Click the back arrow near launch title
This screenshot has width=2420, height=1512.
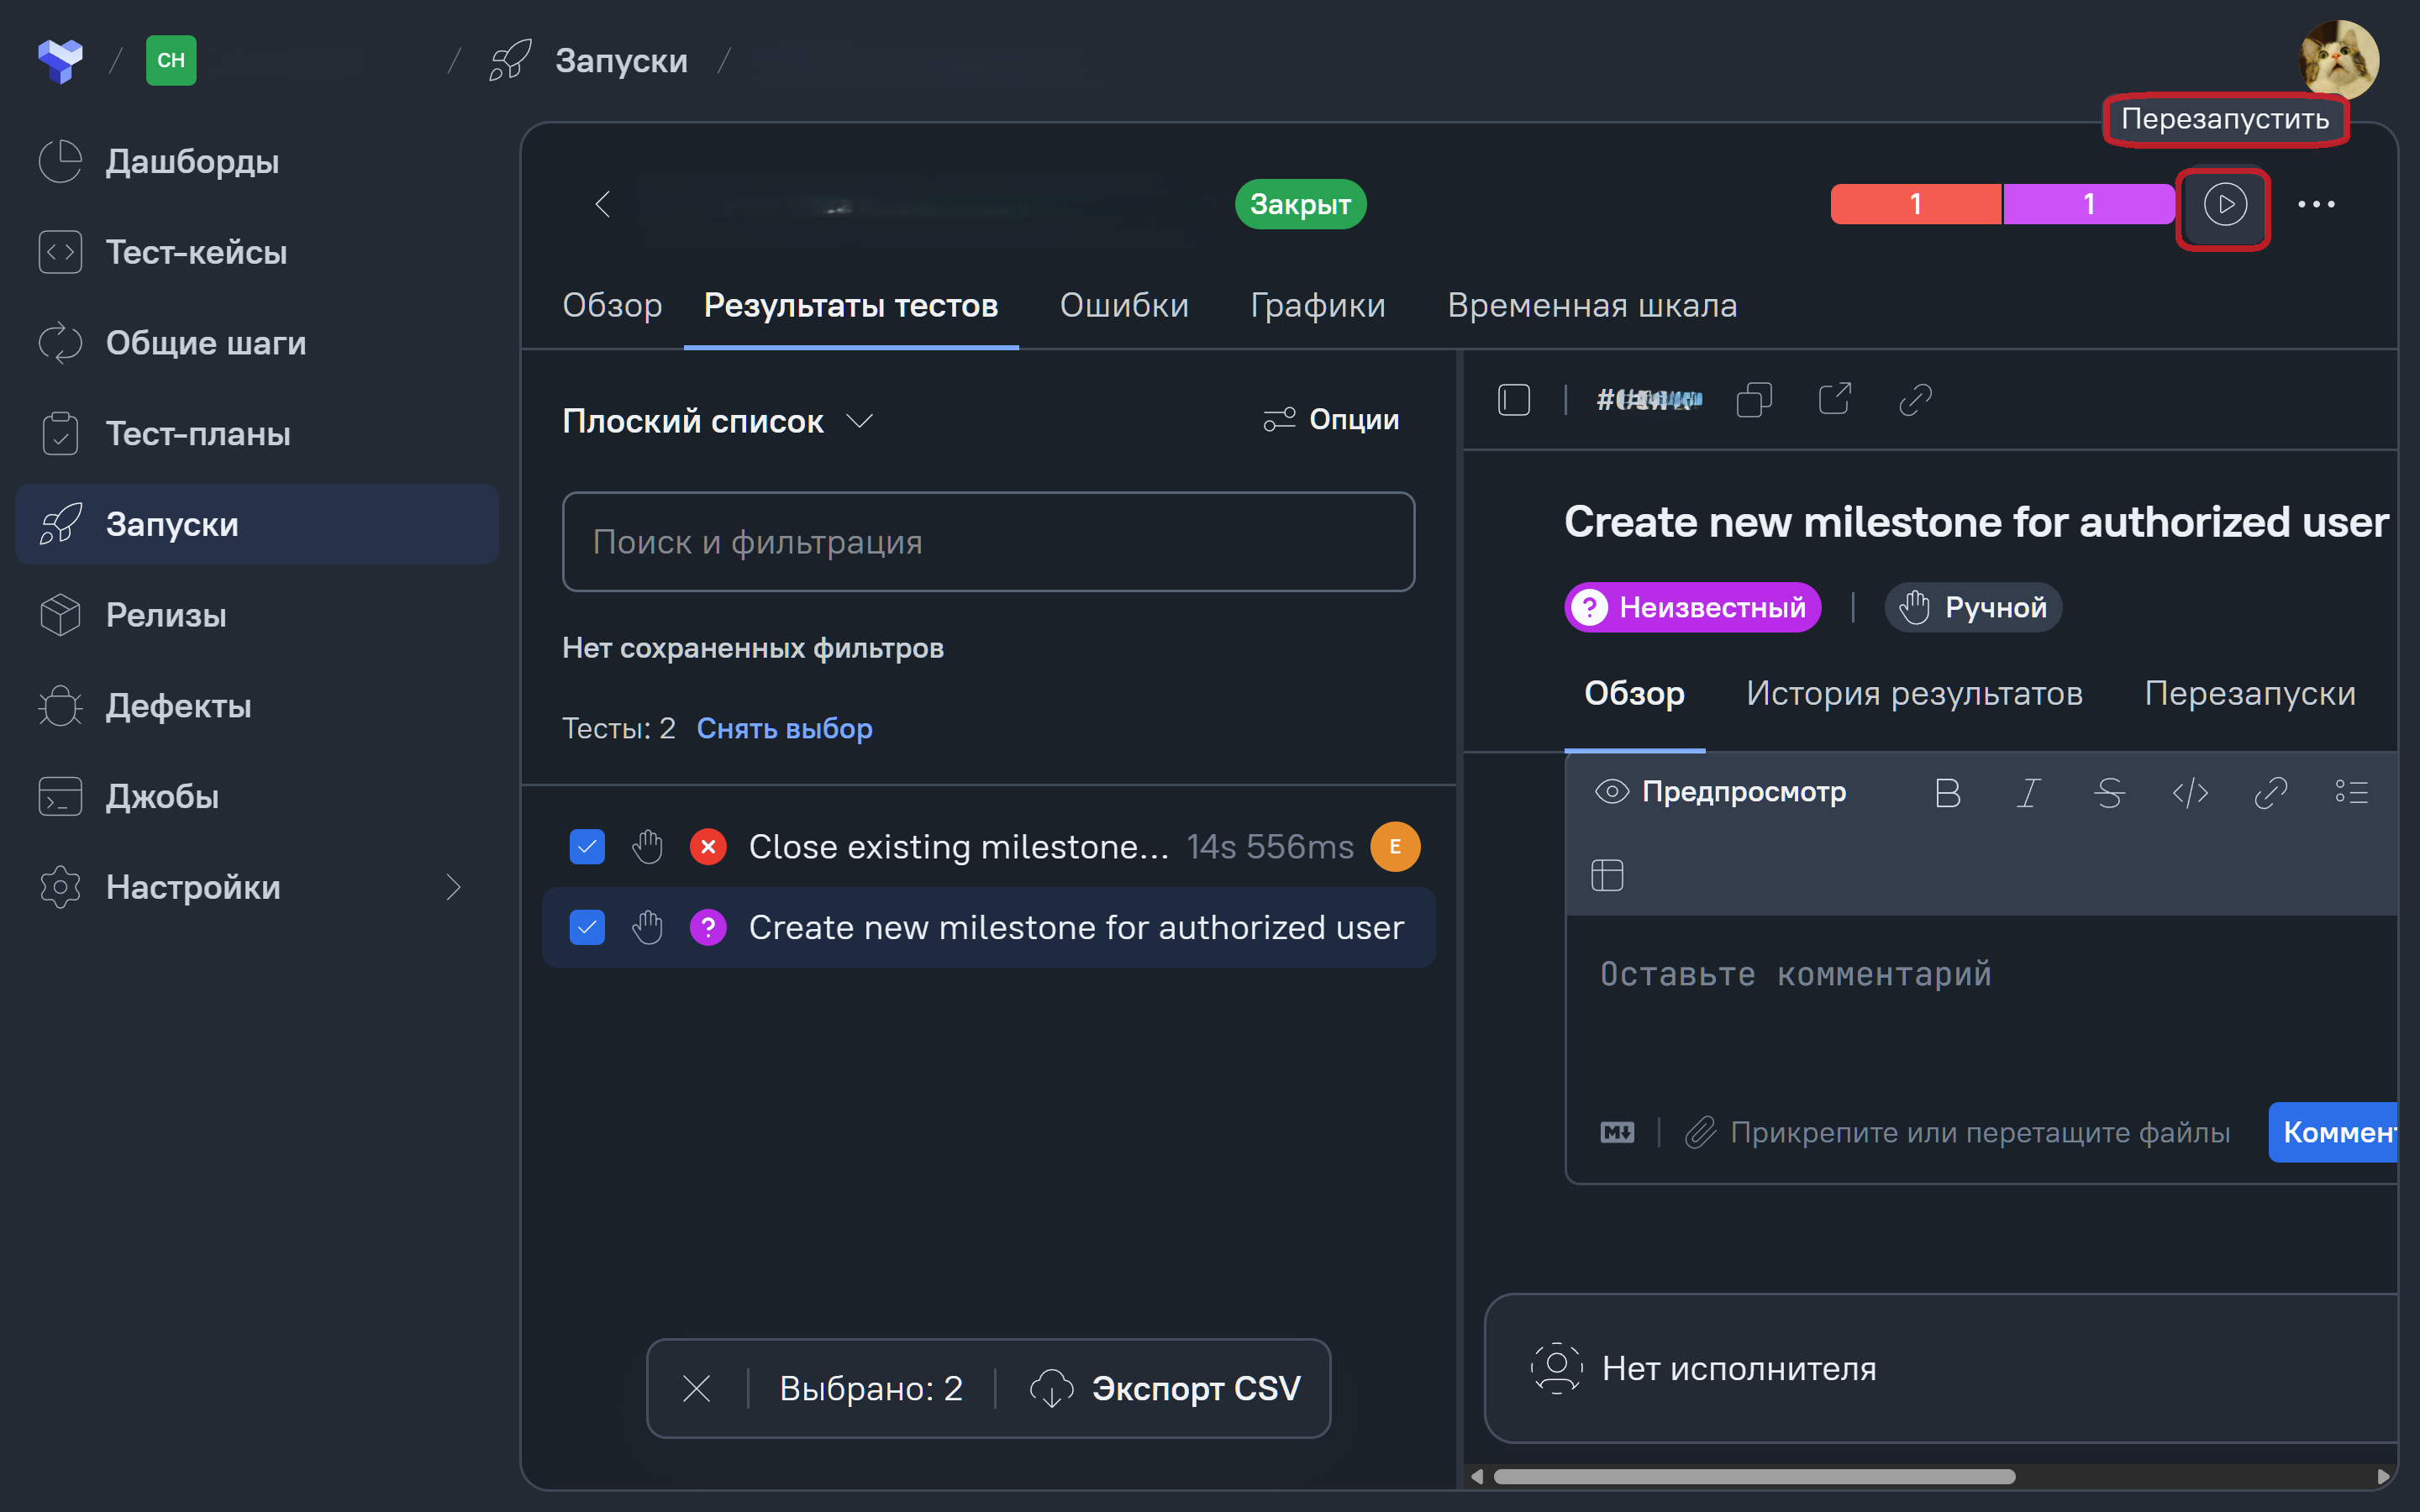click(602, 204)
